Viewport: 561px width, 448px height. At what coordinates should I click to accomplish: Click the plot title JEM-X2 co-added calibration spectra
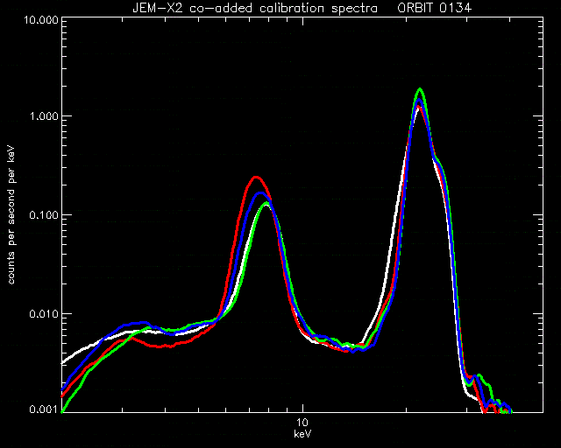[255, 8]
